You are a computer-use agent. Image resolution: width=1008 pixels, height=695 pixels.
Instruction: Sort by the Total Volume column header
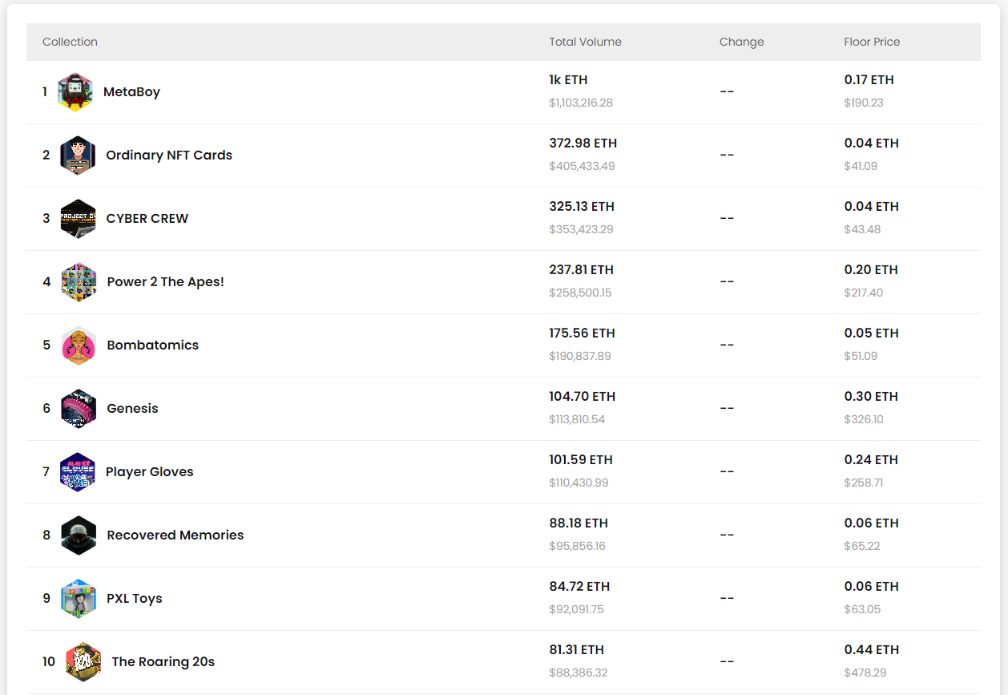coord(585,42)
